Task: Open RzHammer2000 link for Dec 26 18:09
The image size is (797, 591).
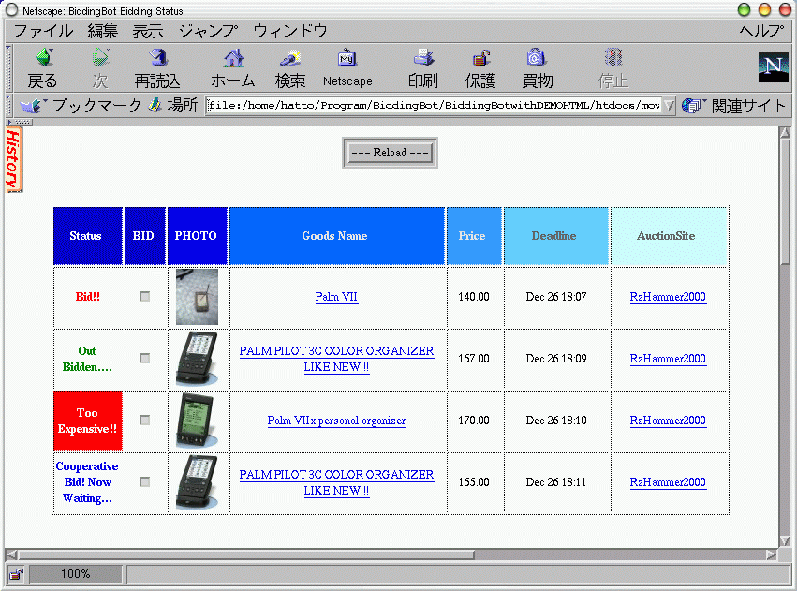Action: pyautogui.click(x=668, y=359)
